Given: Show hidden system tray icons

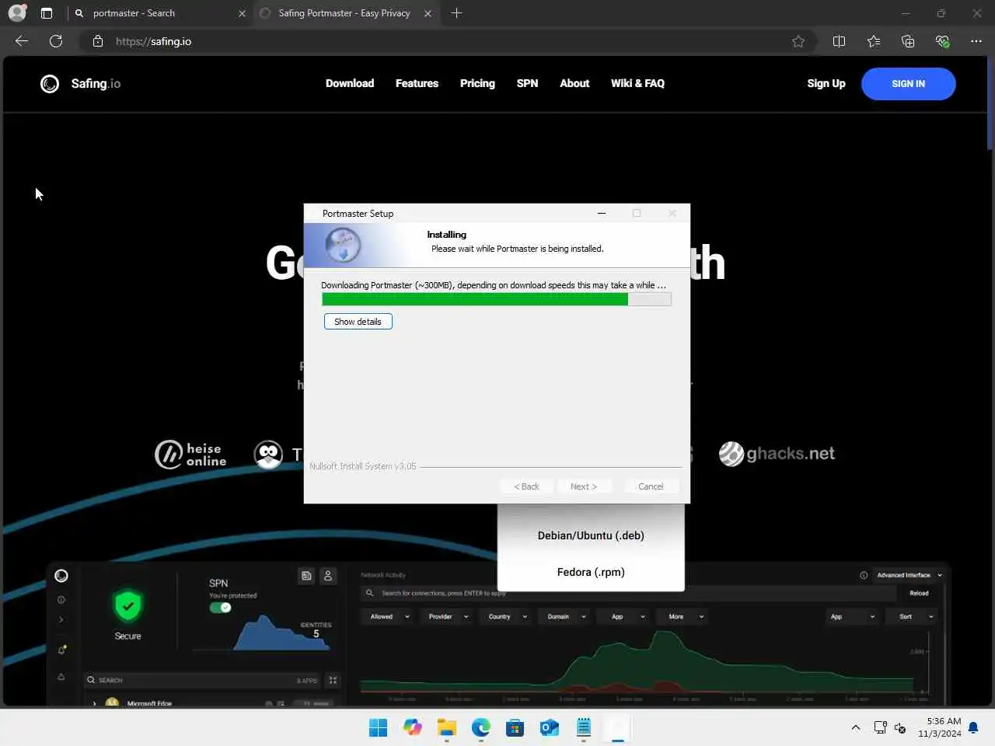Looking at the screenshot, I should click(856, 727).
